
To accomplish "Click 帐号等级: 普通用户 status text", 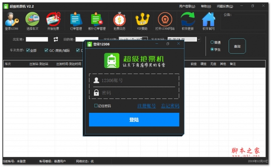I will click(52, 161).
